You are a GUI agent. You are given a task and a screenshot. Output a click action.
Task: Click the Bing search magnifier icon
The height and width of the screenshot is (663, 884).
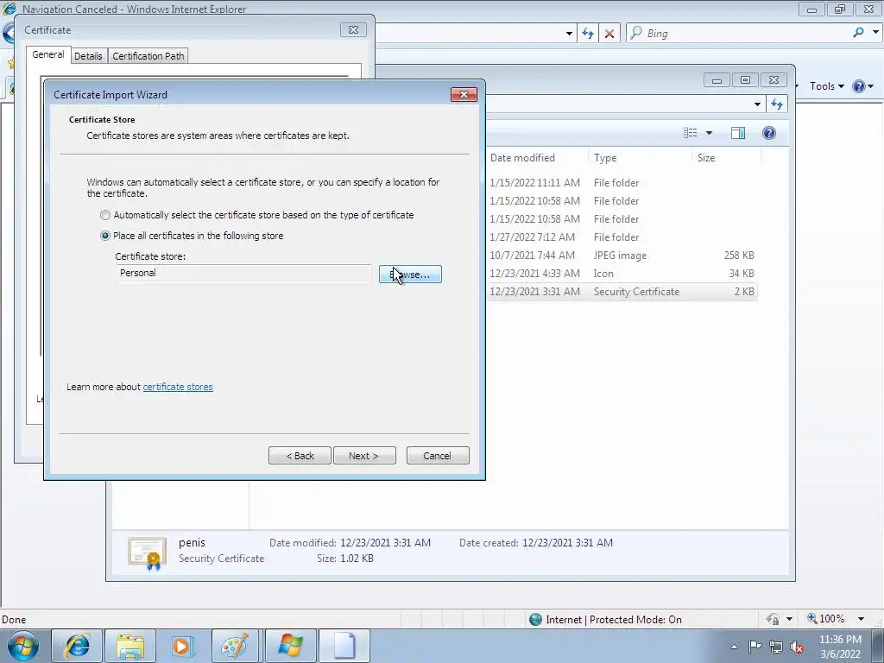858,33
